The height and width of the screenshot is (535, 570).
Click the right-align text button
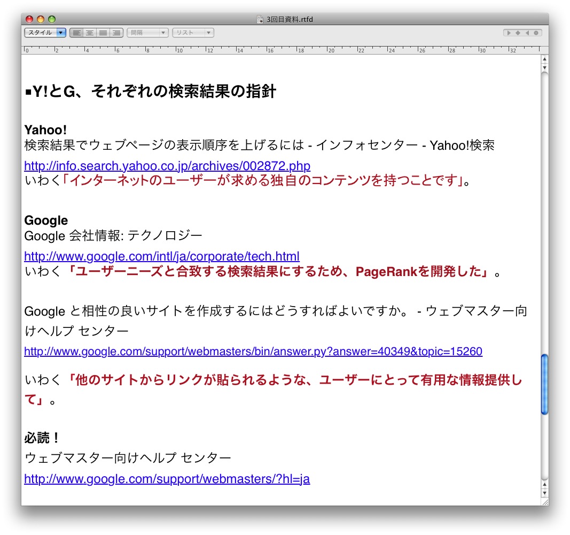(116, 33)
